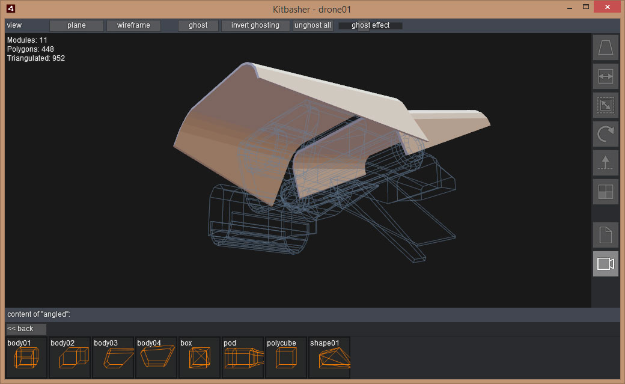Pick the body01 module thumbnail

(x=26, y=358)
